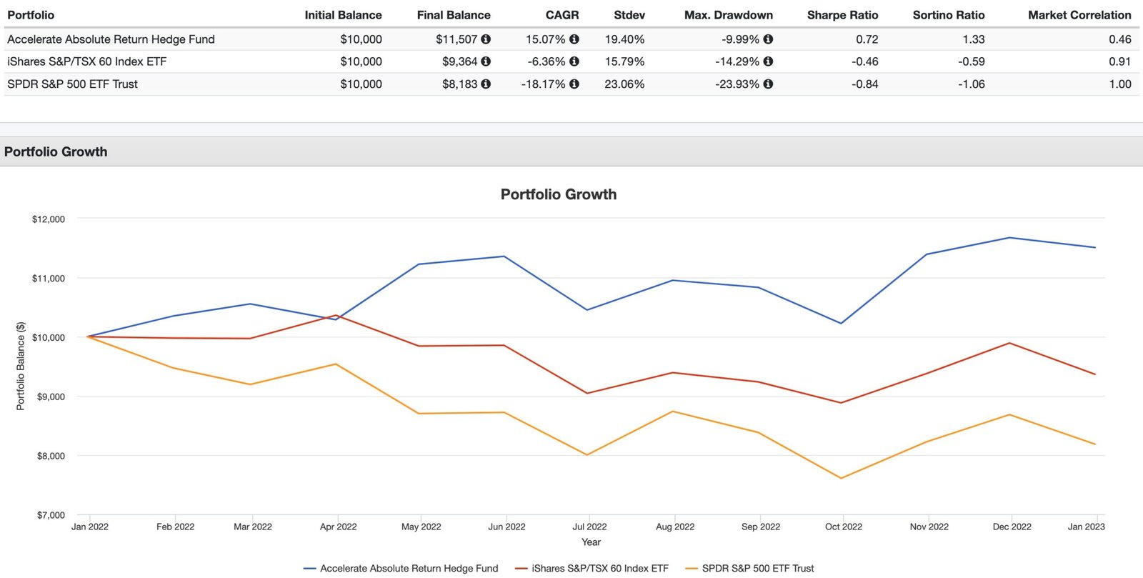
Task: Click red line point at Jul 2022
Action: [x=587, y=393]
